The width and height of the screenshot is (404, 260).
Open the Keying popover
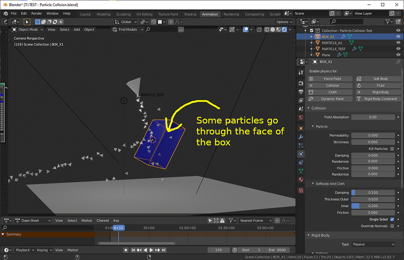point(44,250)
